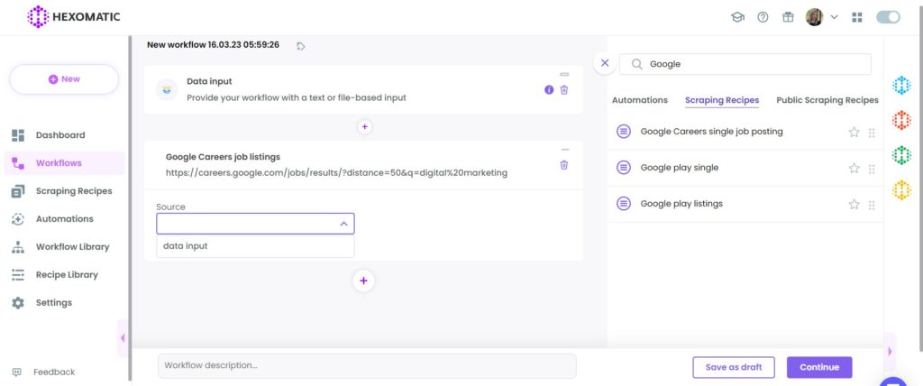The image size is (923, 386).
Task: Add new step with bottom plus button
Action: 363,280
